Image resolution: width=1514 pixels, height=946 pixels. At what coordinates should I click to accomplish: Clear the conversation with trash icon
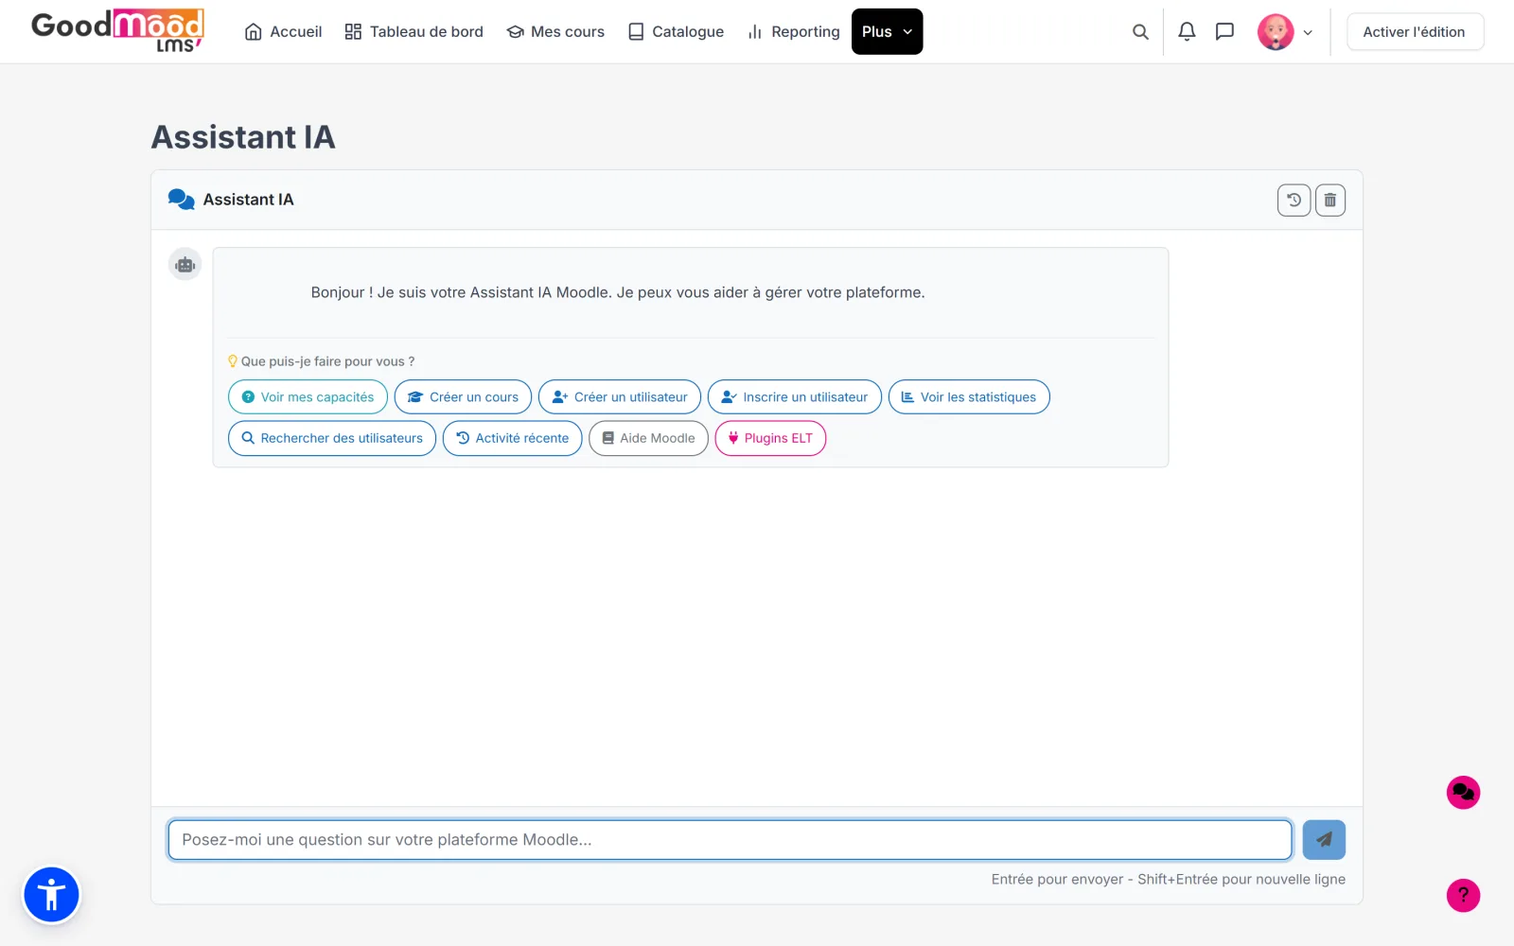point(1329,200)
